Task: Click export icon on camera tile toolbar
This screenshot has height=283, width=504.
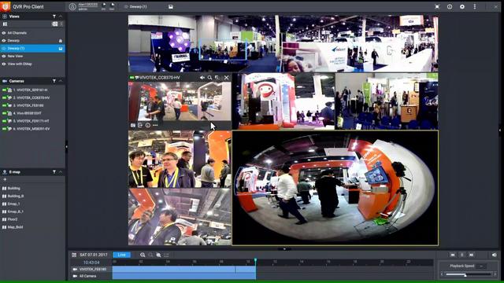Action: [x=140, y=125]
